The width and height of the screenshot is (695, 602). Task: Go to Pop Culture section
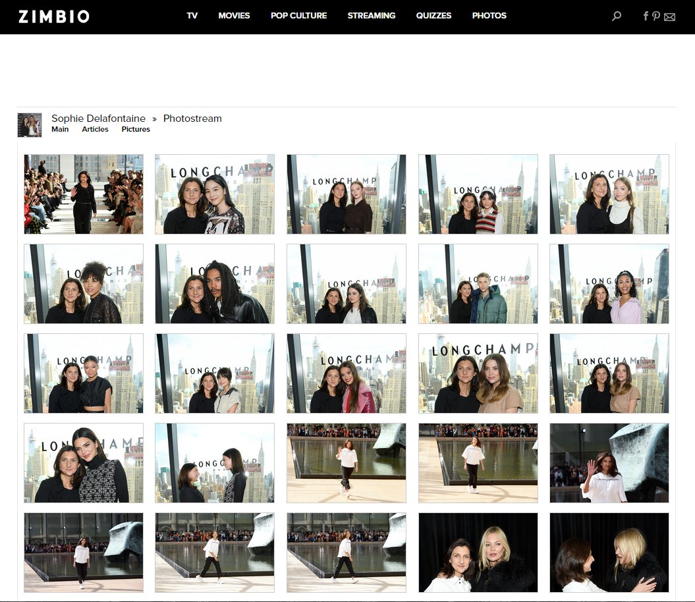pos(298,16)
